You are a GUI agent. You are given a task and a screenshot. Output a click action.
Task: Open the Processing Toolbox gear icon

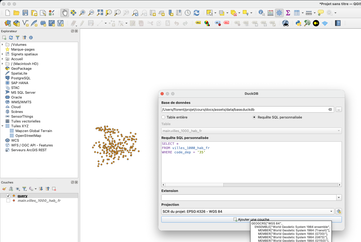tap(279, 13)
